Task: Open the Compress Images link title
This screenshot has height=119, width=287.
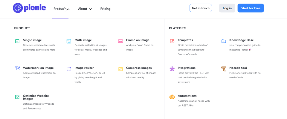Action: click(x=139, y=68)
